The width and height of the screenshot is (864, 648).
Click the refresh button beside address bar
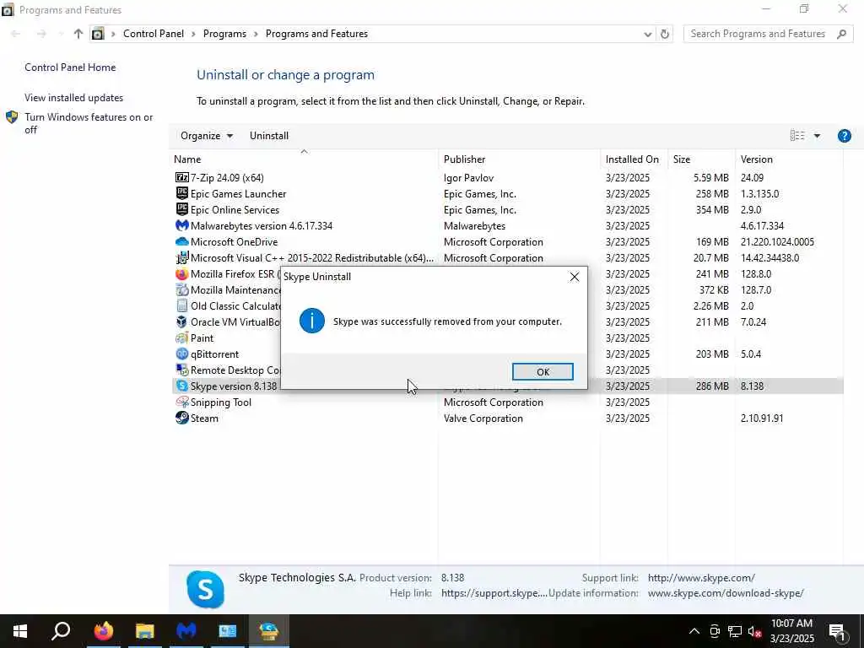tap(665, 34)
